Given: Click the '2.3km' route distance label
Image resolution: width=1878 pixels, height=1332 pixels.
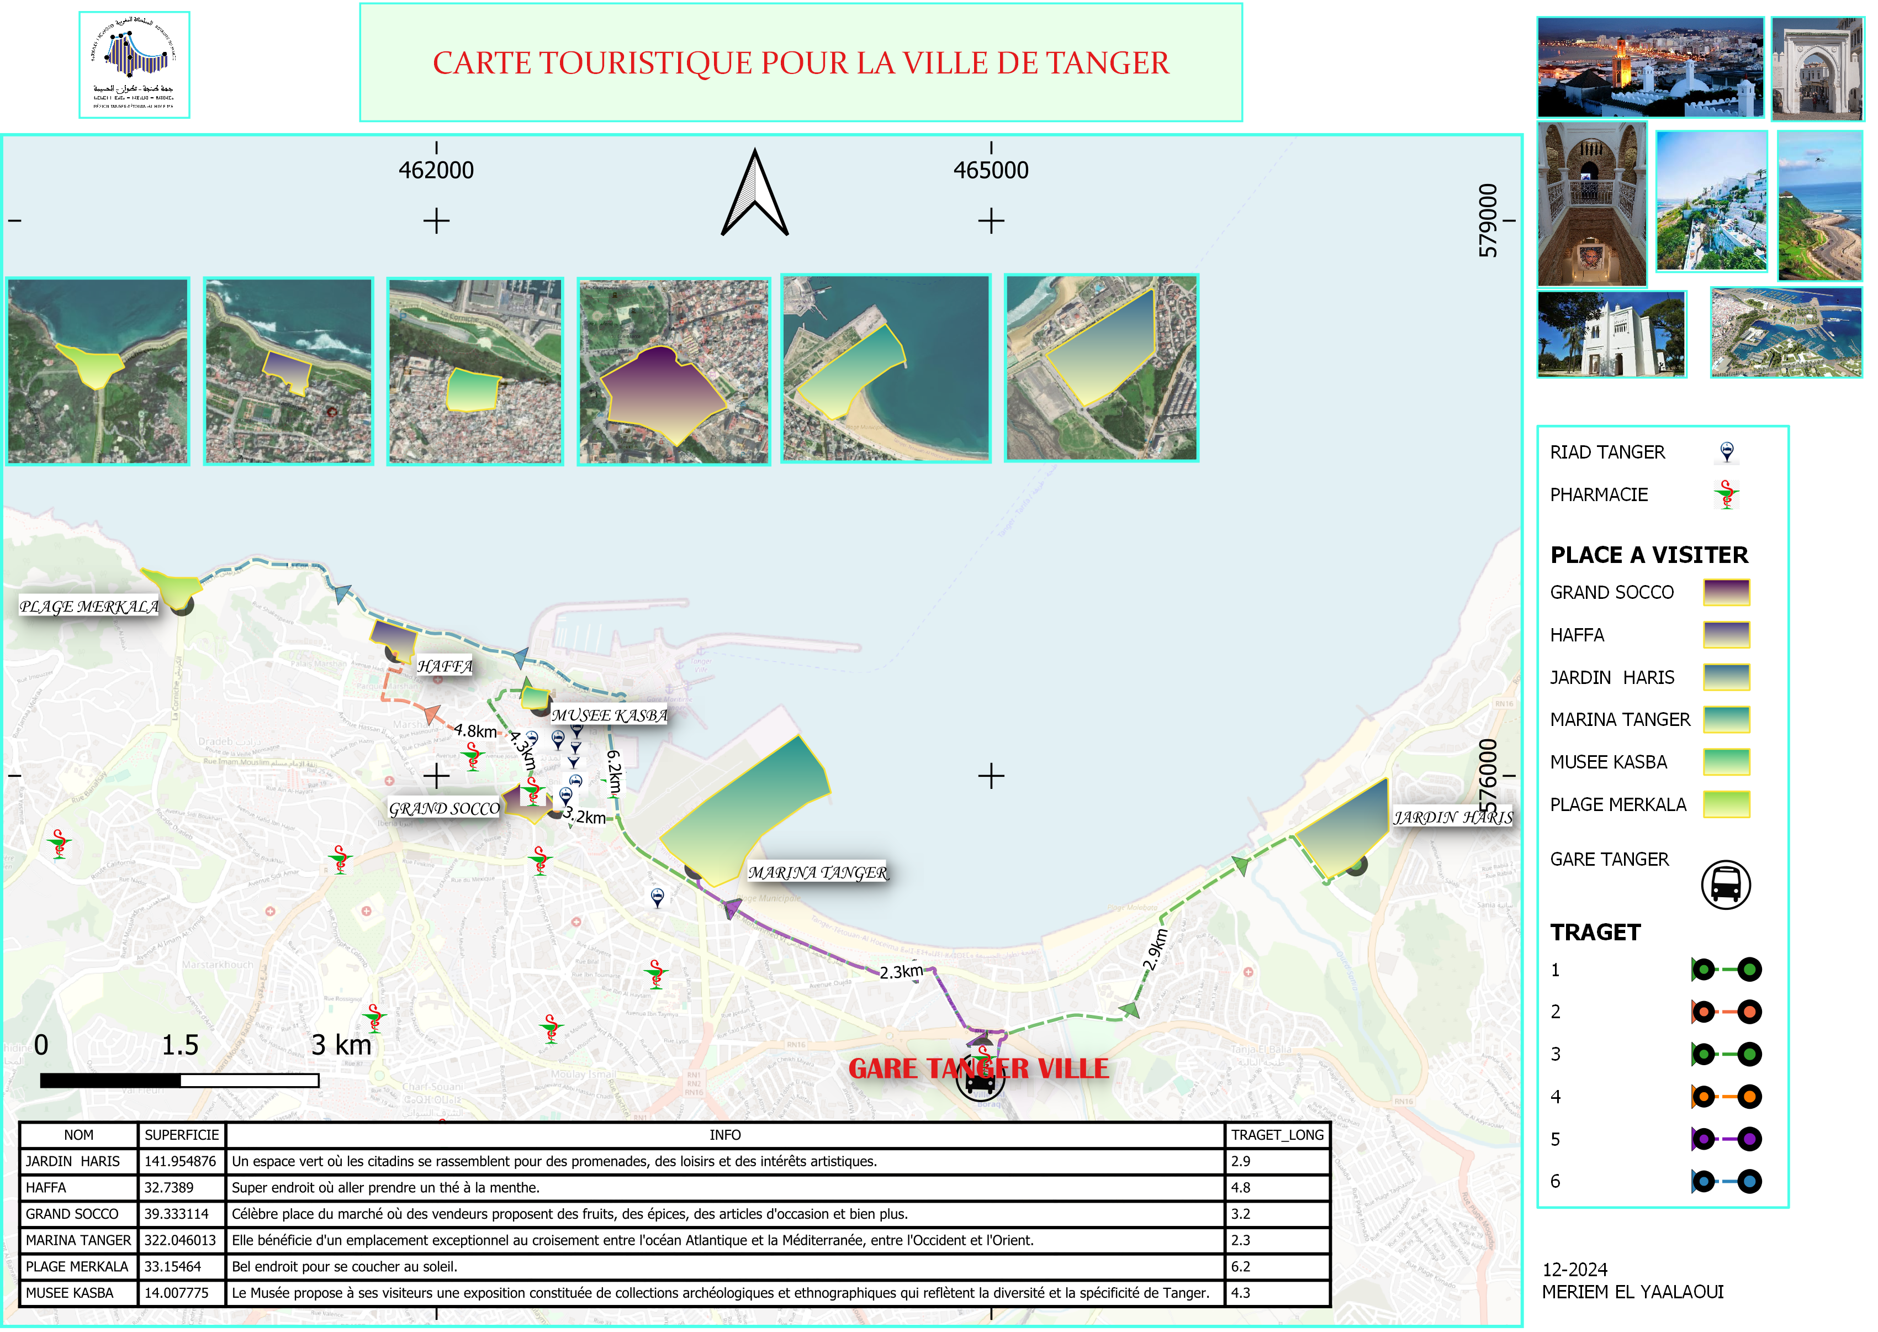Looking at the screenshot, I should click(901, 973).
